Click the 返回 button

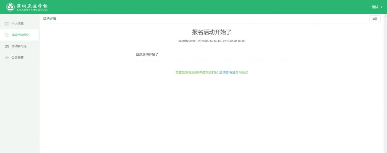[375, 19]
